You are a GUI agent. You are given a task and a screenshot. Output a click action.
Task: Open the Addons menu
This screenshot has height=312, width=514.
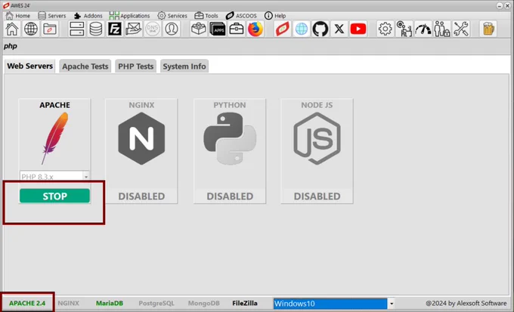coord(88,15)
